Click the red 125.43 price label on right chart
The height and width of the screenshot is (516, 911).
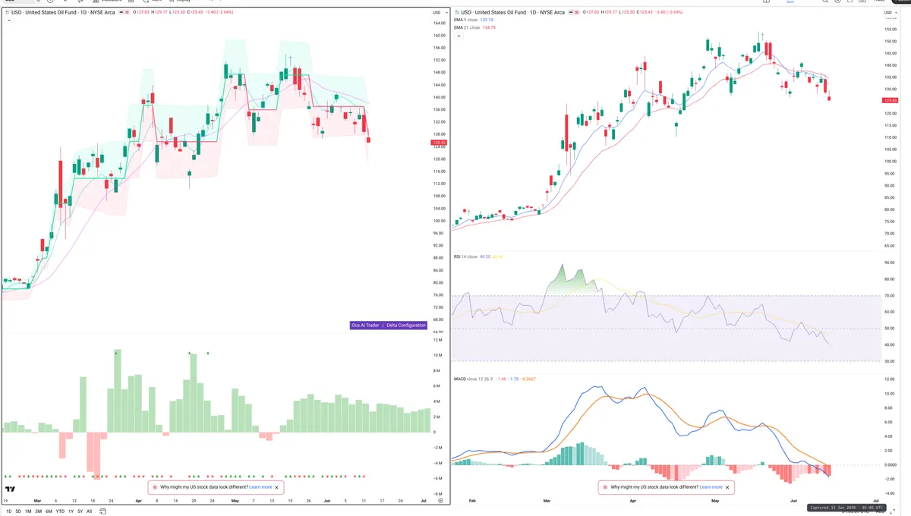pyautogui.click(x=890, y=100)
